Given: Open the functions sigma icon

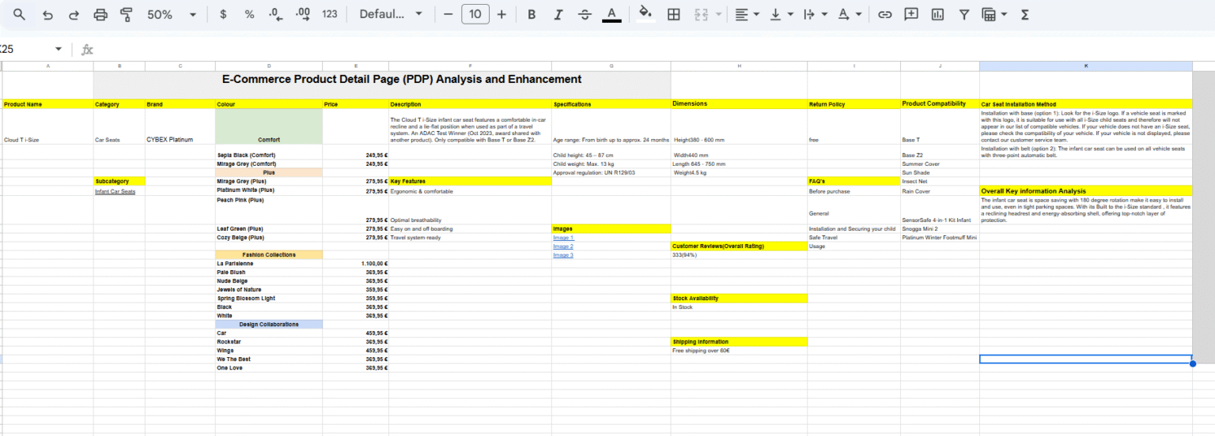Looking at the screenshot, I should (1025, 15).
